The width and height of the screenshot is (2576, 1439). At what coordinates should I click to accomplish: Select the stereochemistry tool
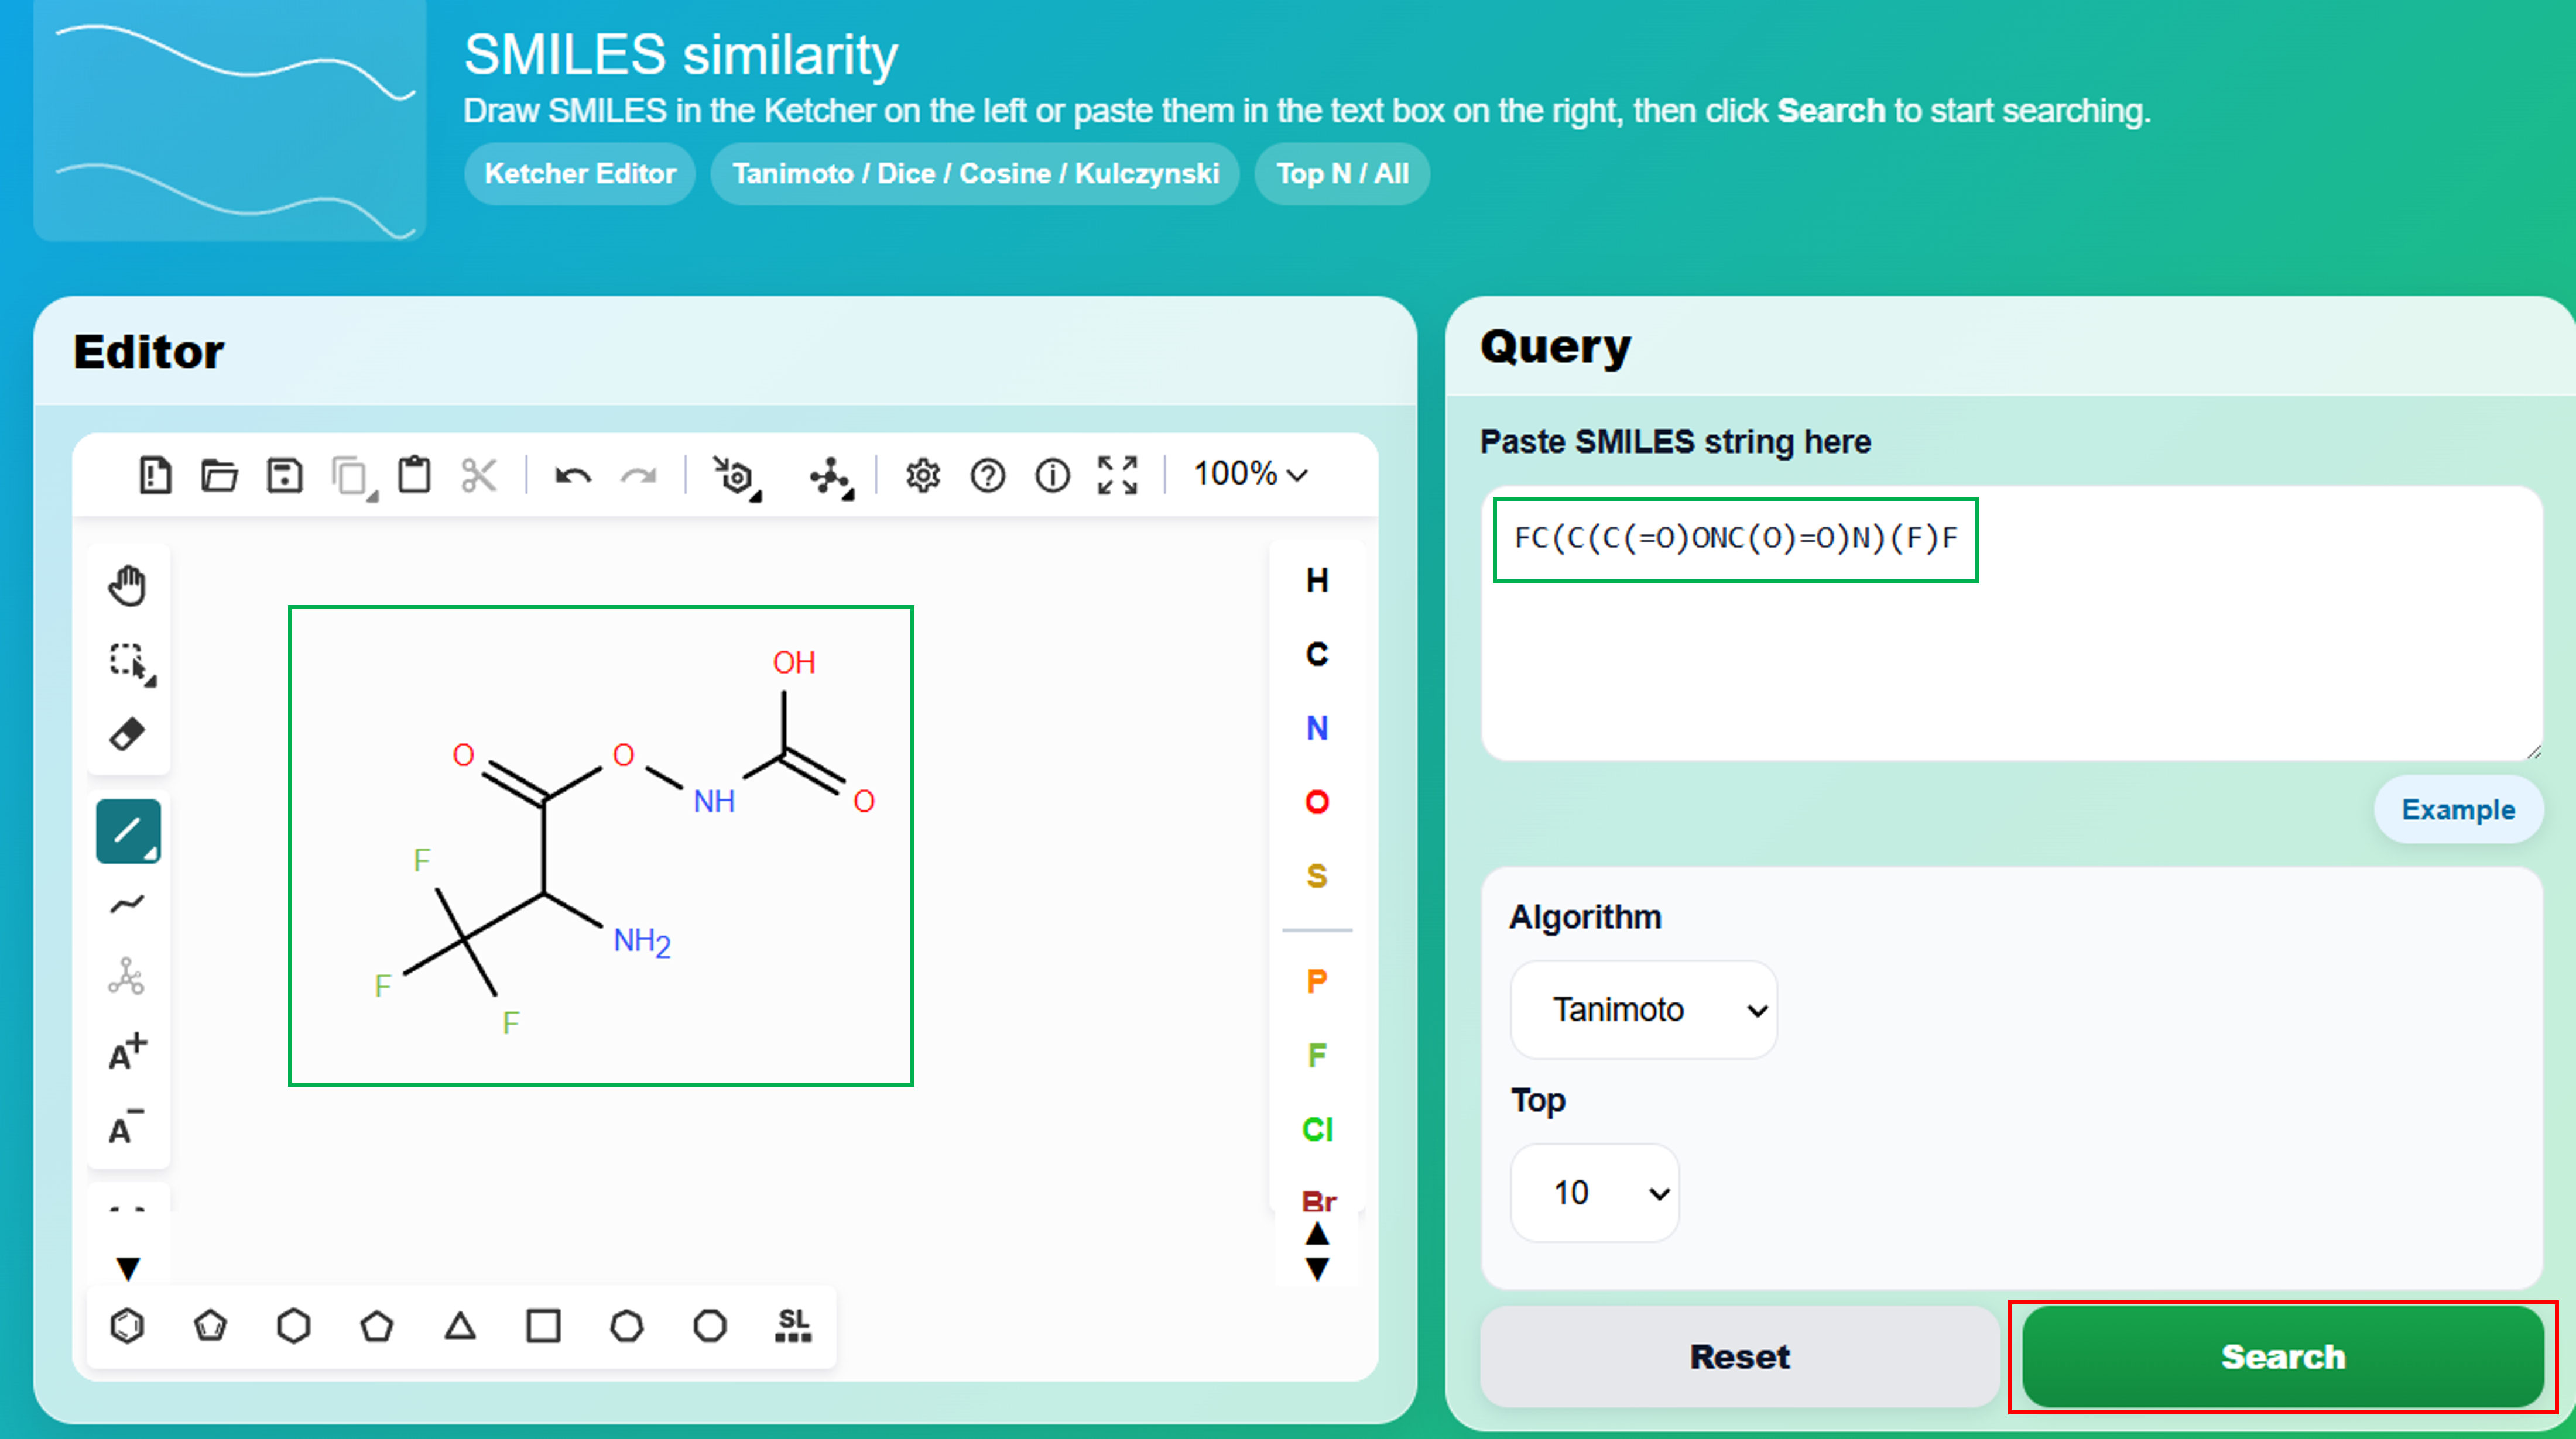[127, 976]
